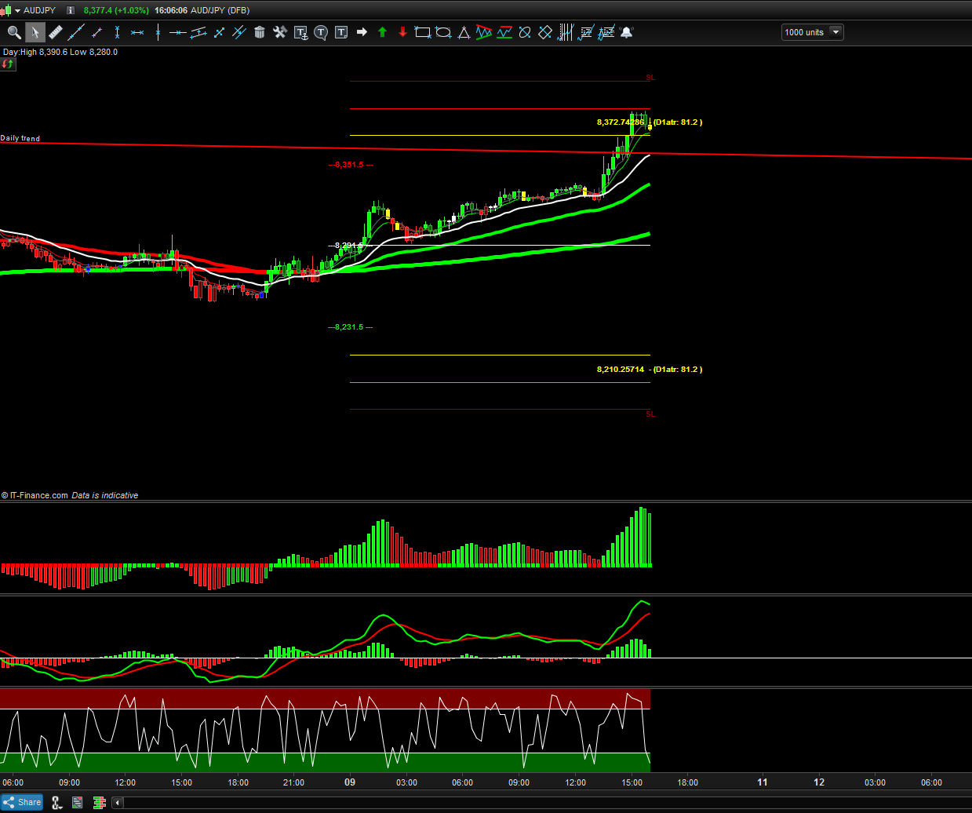Click the 09 date marker on time axis

[x=350, y=782]
